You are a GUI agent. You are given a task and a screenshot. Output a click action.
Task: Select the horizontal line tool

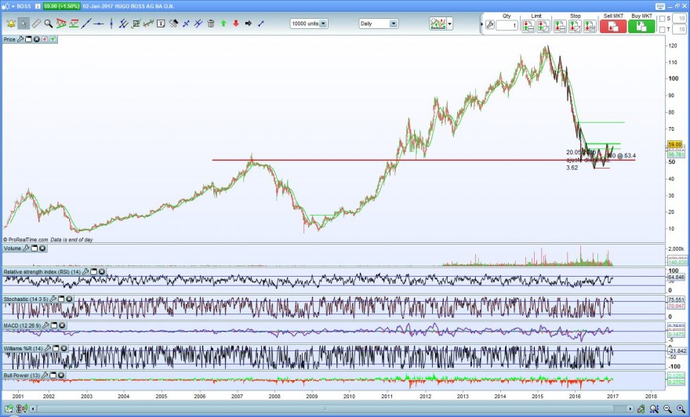[99, 24]
